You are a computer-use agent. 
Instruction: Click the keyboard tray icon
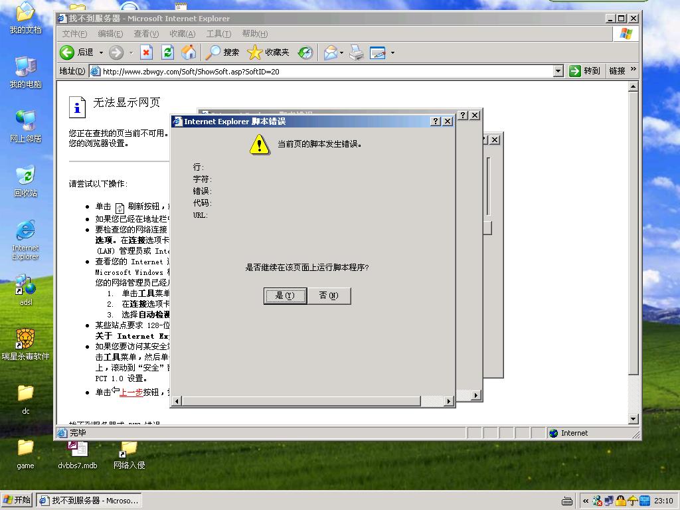pyautogui.click(x=567, y=501)
